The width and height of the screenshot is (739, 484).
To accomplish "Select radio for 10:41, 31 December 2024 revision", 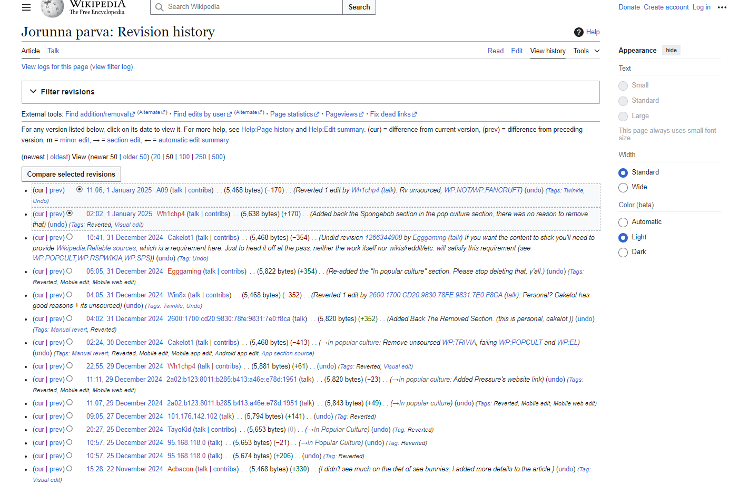I will coord(70,237).
